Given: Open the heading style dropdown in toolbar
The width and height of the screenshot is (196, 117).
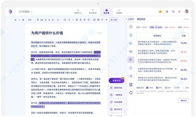Looking at the screenshot, I should 30,19.
